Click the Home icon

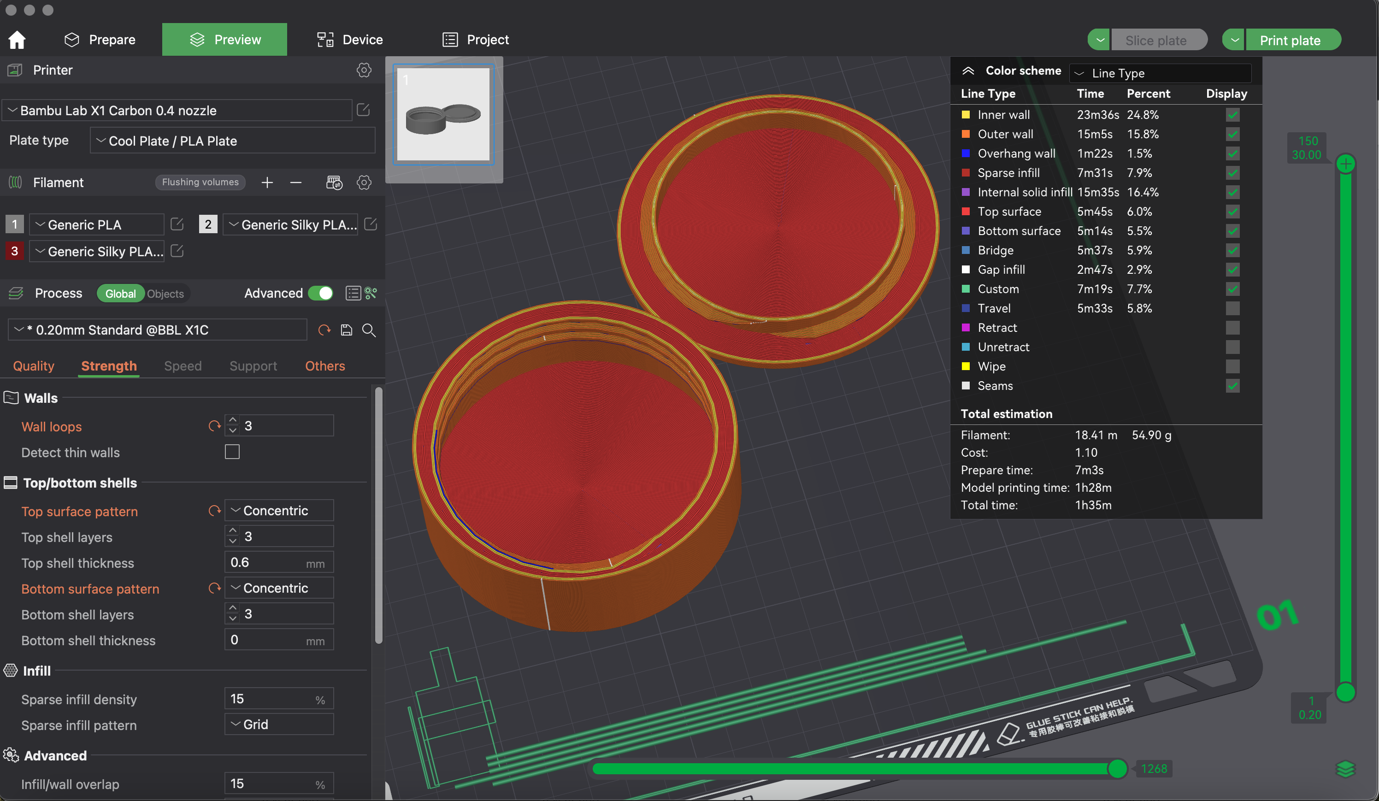coord(17,39)
